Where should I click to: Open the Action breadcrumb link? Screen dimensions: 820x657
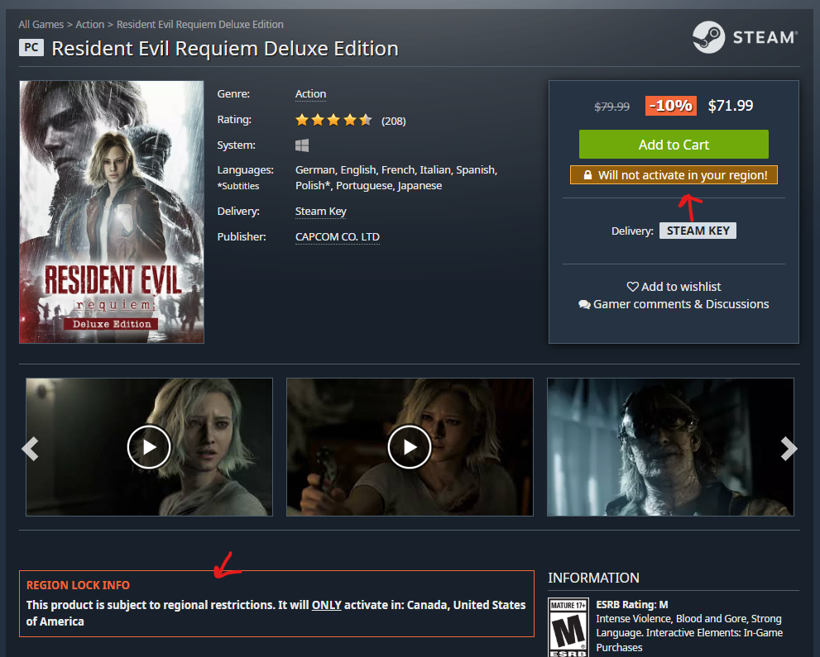90,25
